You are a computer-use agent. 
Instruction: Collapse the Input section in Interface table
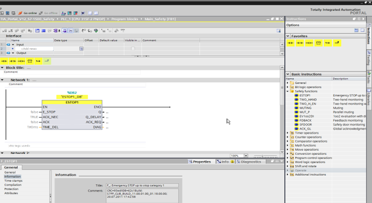tap(13, 45)
